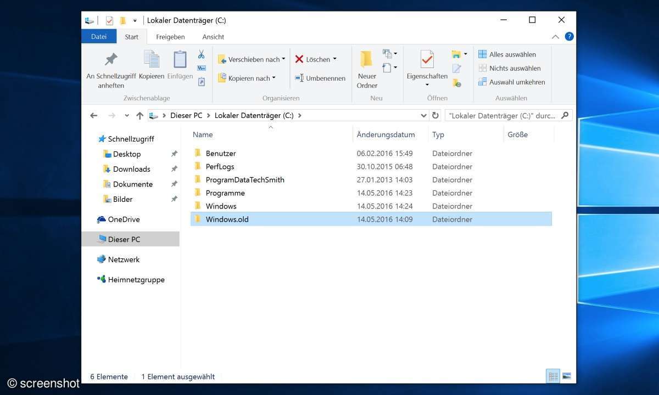Select Heimnetzgruppe in the navigation pane

pos(131,280)
